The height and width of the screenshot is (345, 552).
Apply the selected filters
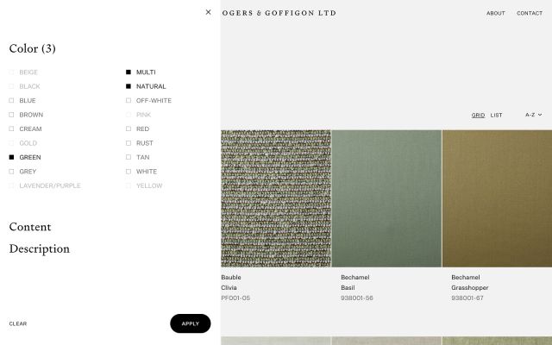(x=191, y=323)
